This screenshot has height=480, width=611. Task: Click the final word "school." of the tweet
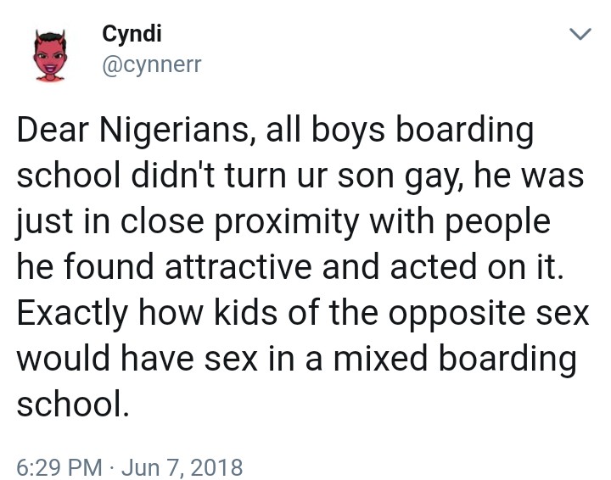73,403
